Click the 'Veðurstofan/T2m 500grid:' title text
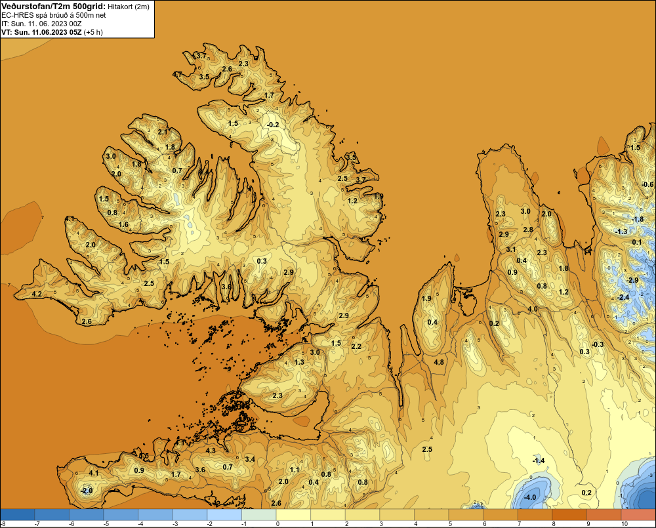Image resolution: width=656 pixels, height=528 pixels. [53, 7]
